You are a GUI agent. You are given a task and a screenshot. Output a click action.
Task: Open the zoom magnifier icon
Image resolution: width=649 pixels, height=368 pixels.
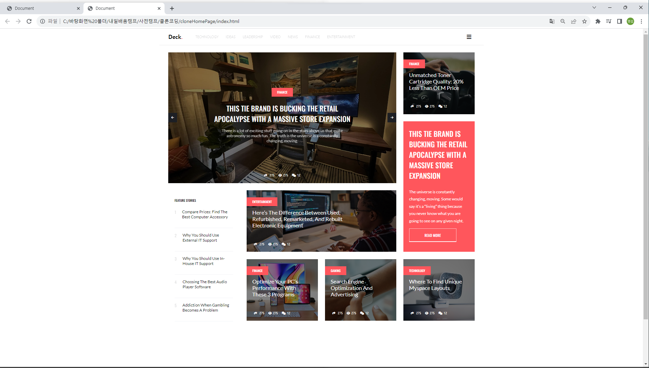(x=563, y=21)
